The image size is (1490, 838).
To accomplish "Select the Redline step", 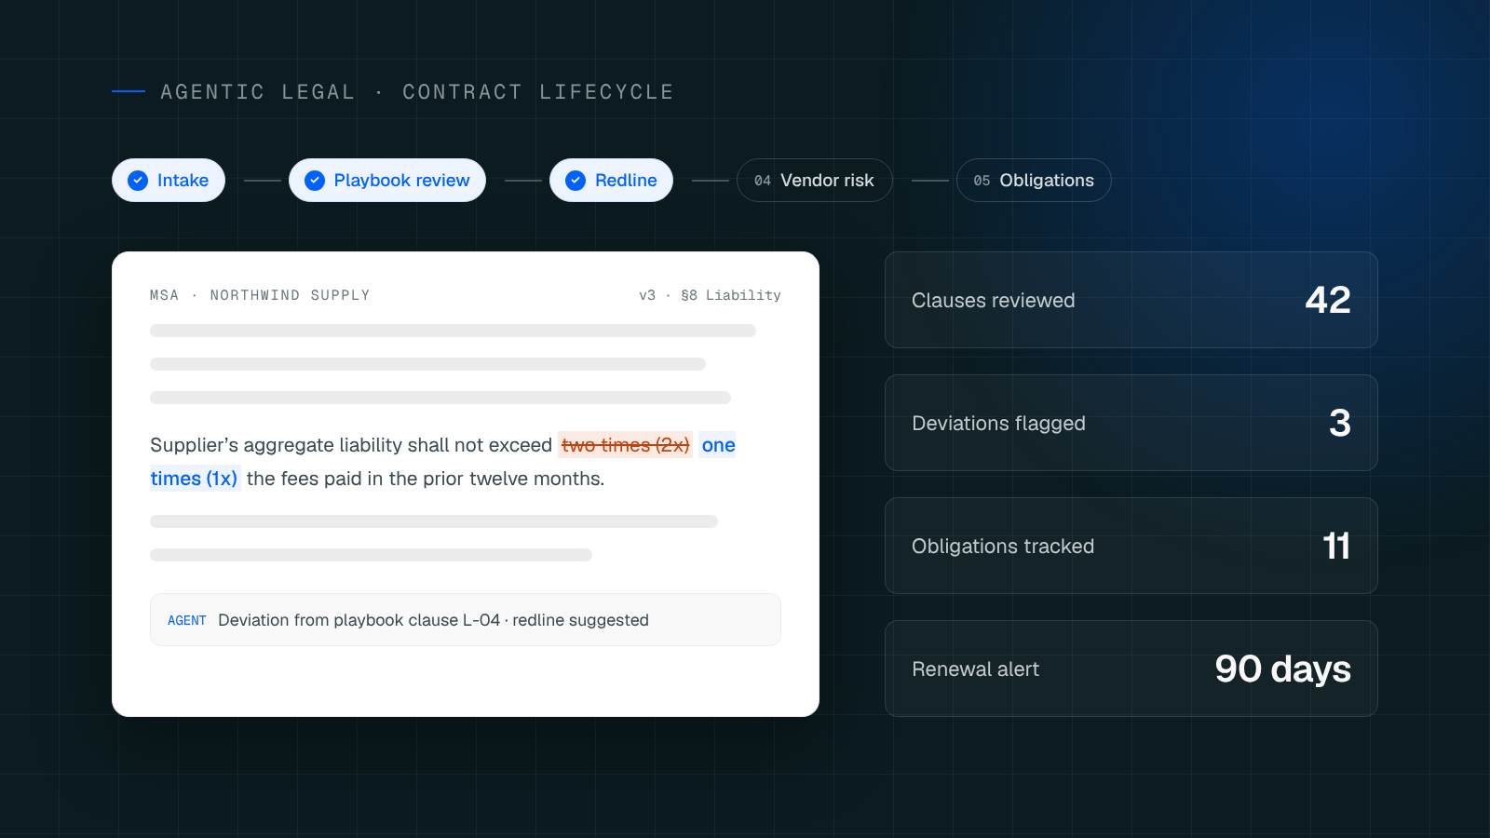I will click(x=611, y=181).
